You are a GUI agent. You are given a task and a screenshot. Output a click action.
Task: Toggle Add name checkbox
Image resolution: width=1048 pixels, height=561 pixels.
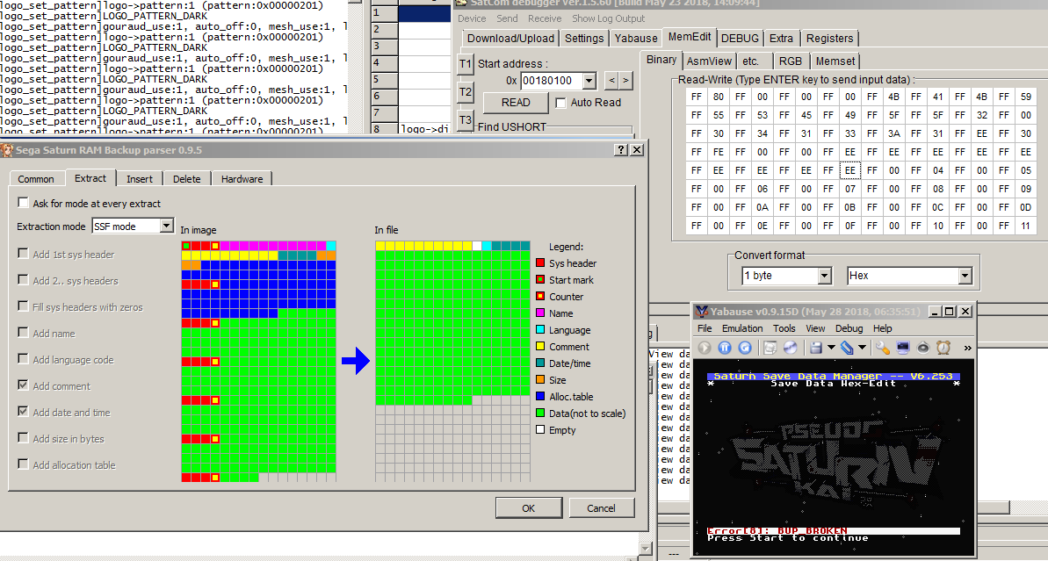click(x=24, y=333)
